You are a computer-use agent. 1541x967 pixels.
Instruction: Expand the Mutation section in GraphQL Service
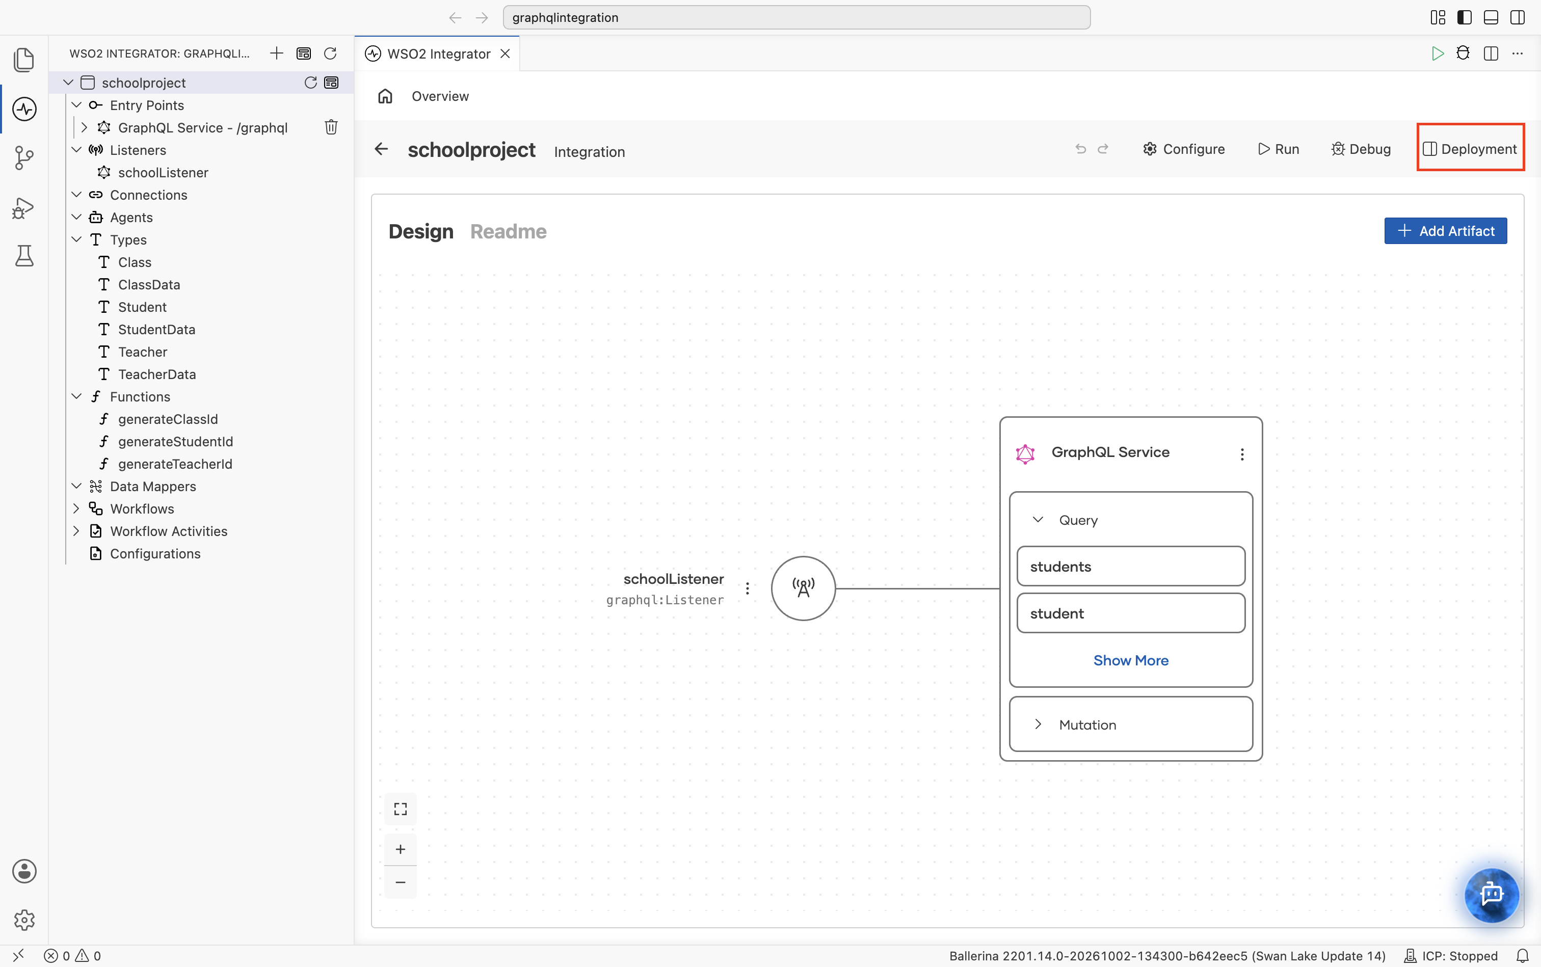point(1038,724)
